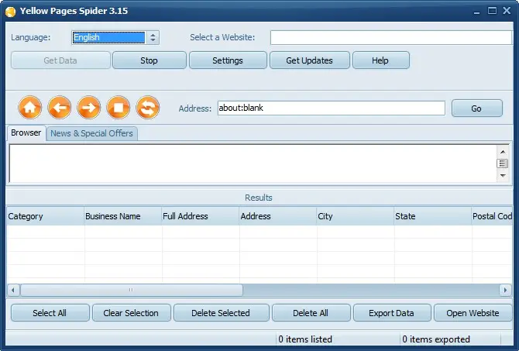Click the Stop button
The width and height of the screenshot is (519, 351).
click(x=150, y=60)
